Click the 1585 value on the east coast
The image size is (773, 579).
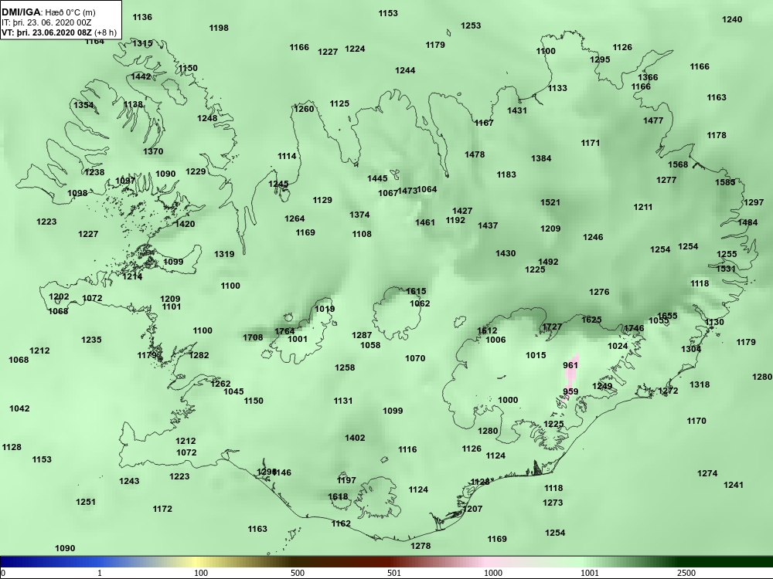725,182
